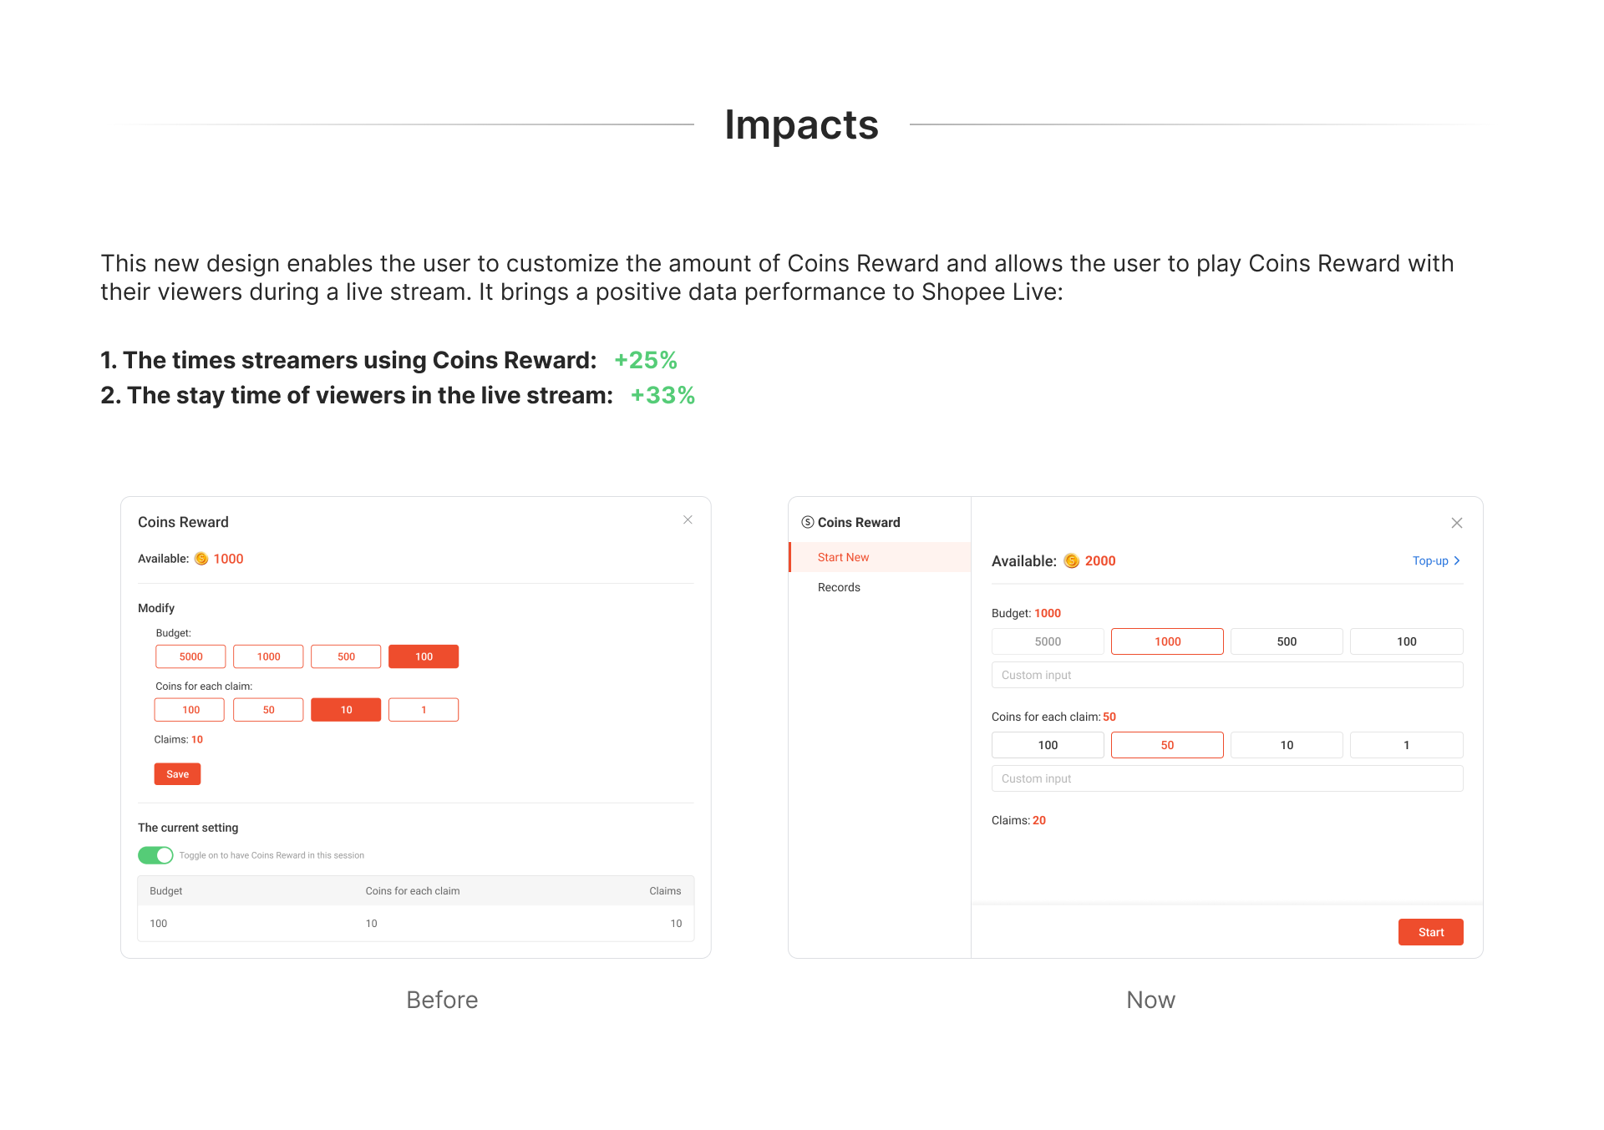Click the budget Custom input field
The image size is (1604, 1130).
[x=1226, y=675]
